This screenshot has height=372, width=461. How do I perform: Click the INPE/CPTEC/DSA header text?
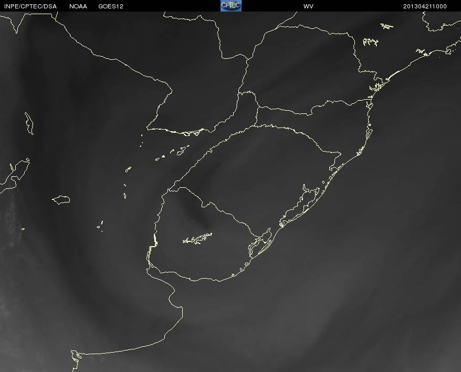tap(30, 6)
